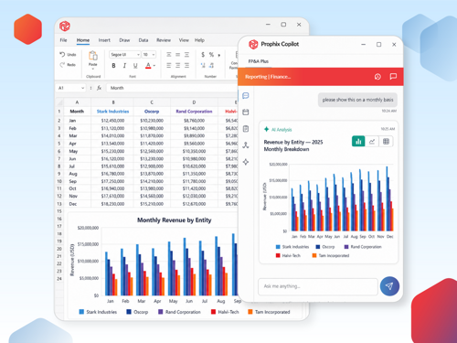Screen dimensions: 457x343
Task: Switch AI Analysis to table view
Action: [x=386, y=141]
